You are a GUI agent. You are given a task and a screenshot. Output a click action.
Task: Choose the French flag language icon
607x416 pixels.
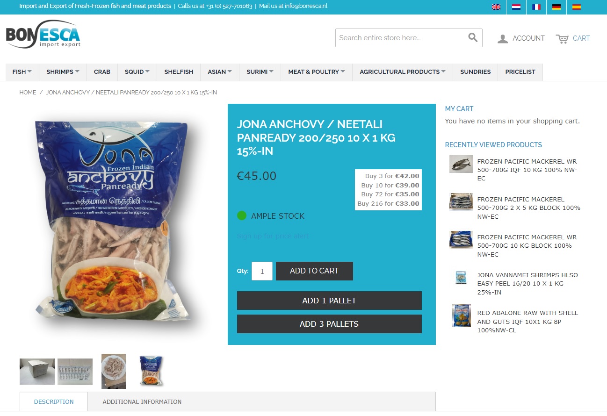(x=536, y=7)
